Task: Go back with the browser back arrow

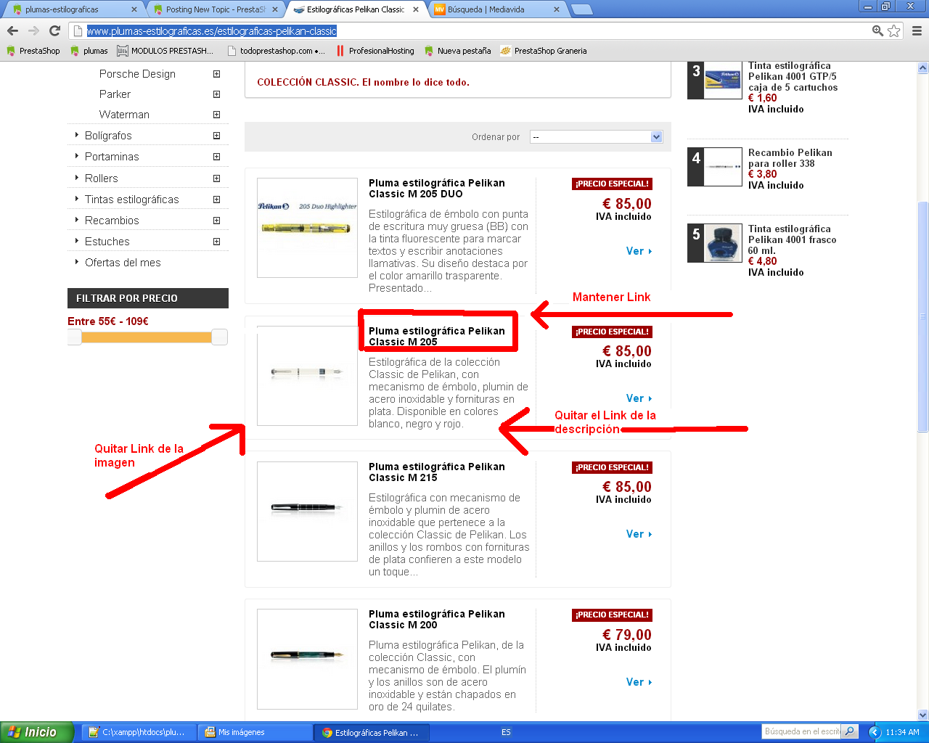Action: [12, 30]
